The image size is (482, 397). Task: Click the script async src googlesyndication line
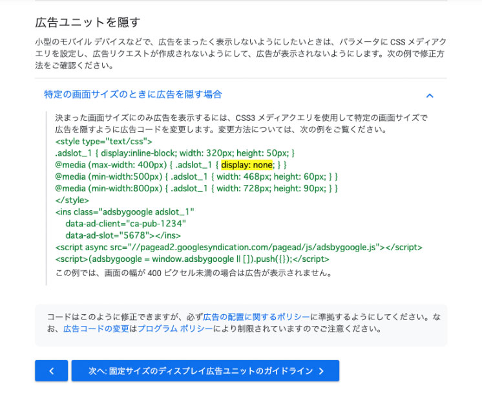239,247
